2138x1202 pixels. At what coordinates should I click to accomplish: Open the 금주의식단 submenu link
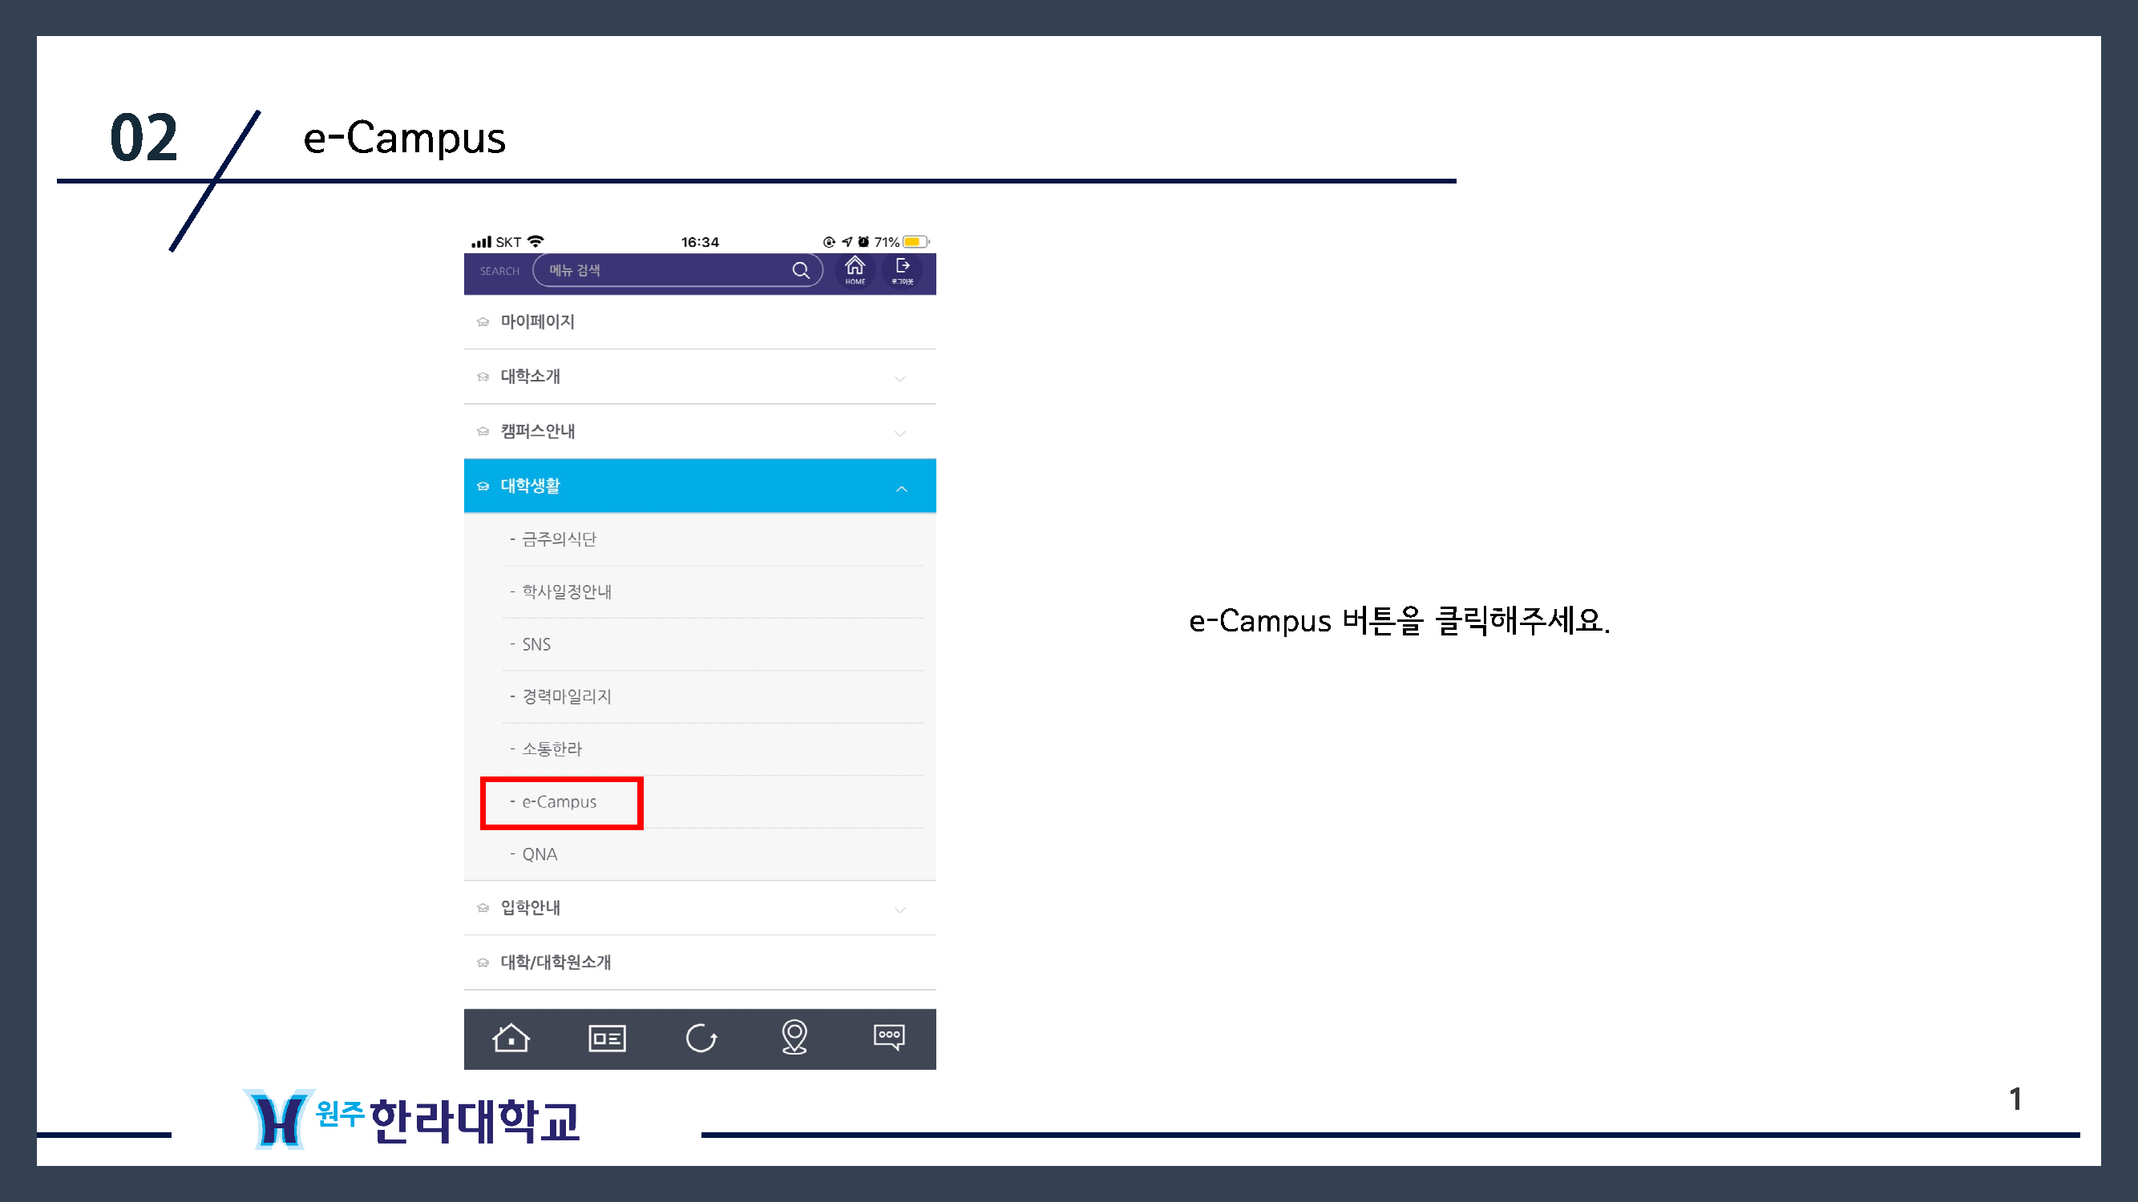point(559,539)
